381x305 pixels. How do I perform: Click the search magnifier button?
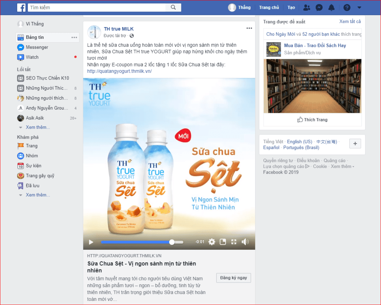pyautogui.click(x=173, y=7)
